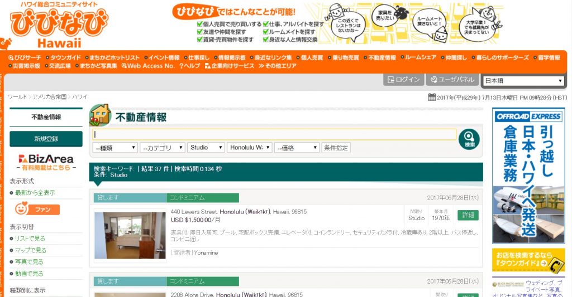
Task: Open 暮らしのサポーターズ menu link
Action: [500, 57]
